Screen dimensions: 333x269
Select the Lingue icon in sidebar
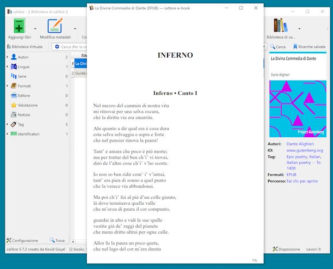[14, 66]
